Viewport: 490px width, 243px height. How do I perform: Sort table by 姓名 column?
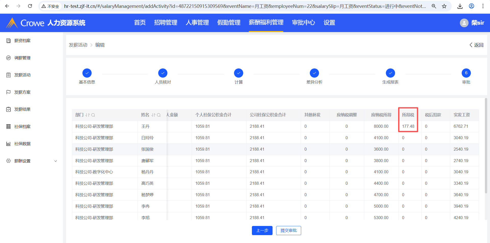point(153,115)
